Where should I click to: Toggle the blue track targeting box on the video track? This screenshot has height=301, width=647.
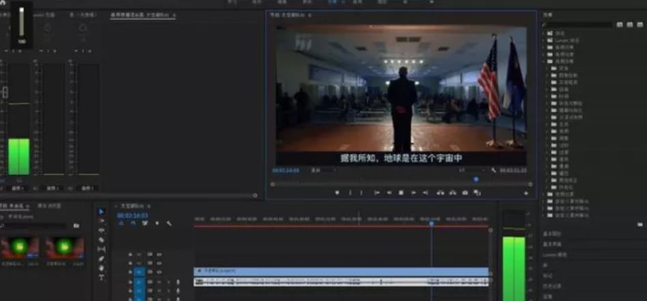pos(139,272)
